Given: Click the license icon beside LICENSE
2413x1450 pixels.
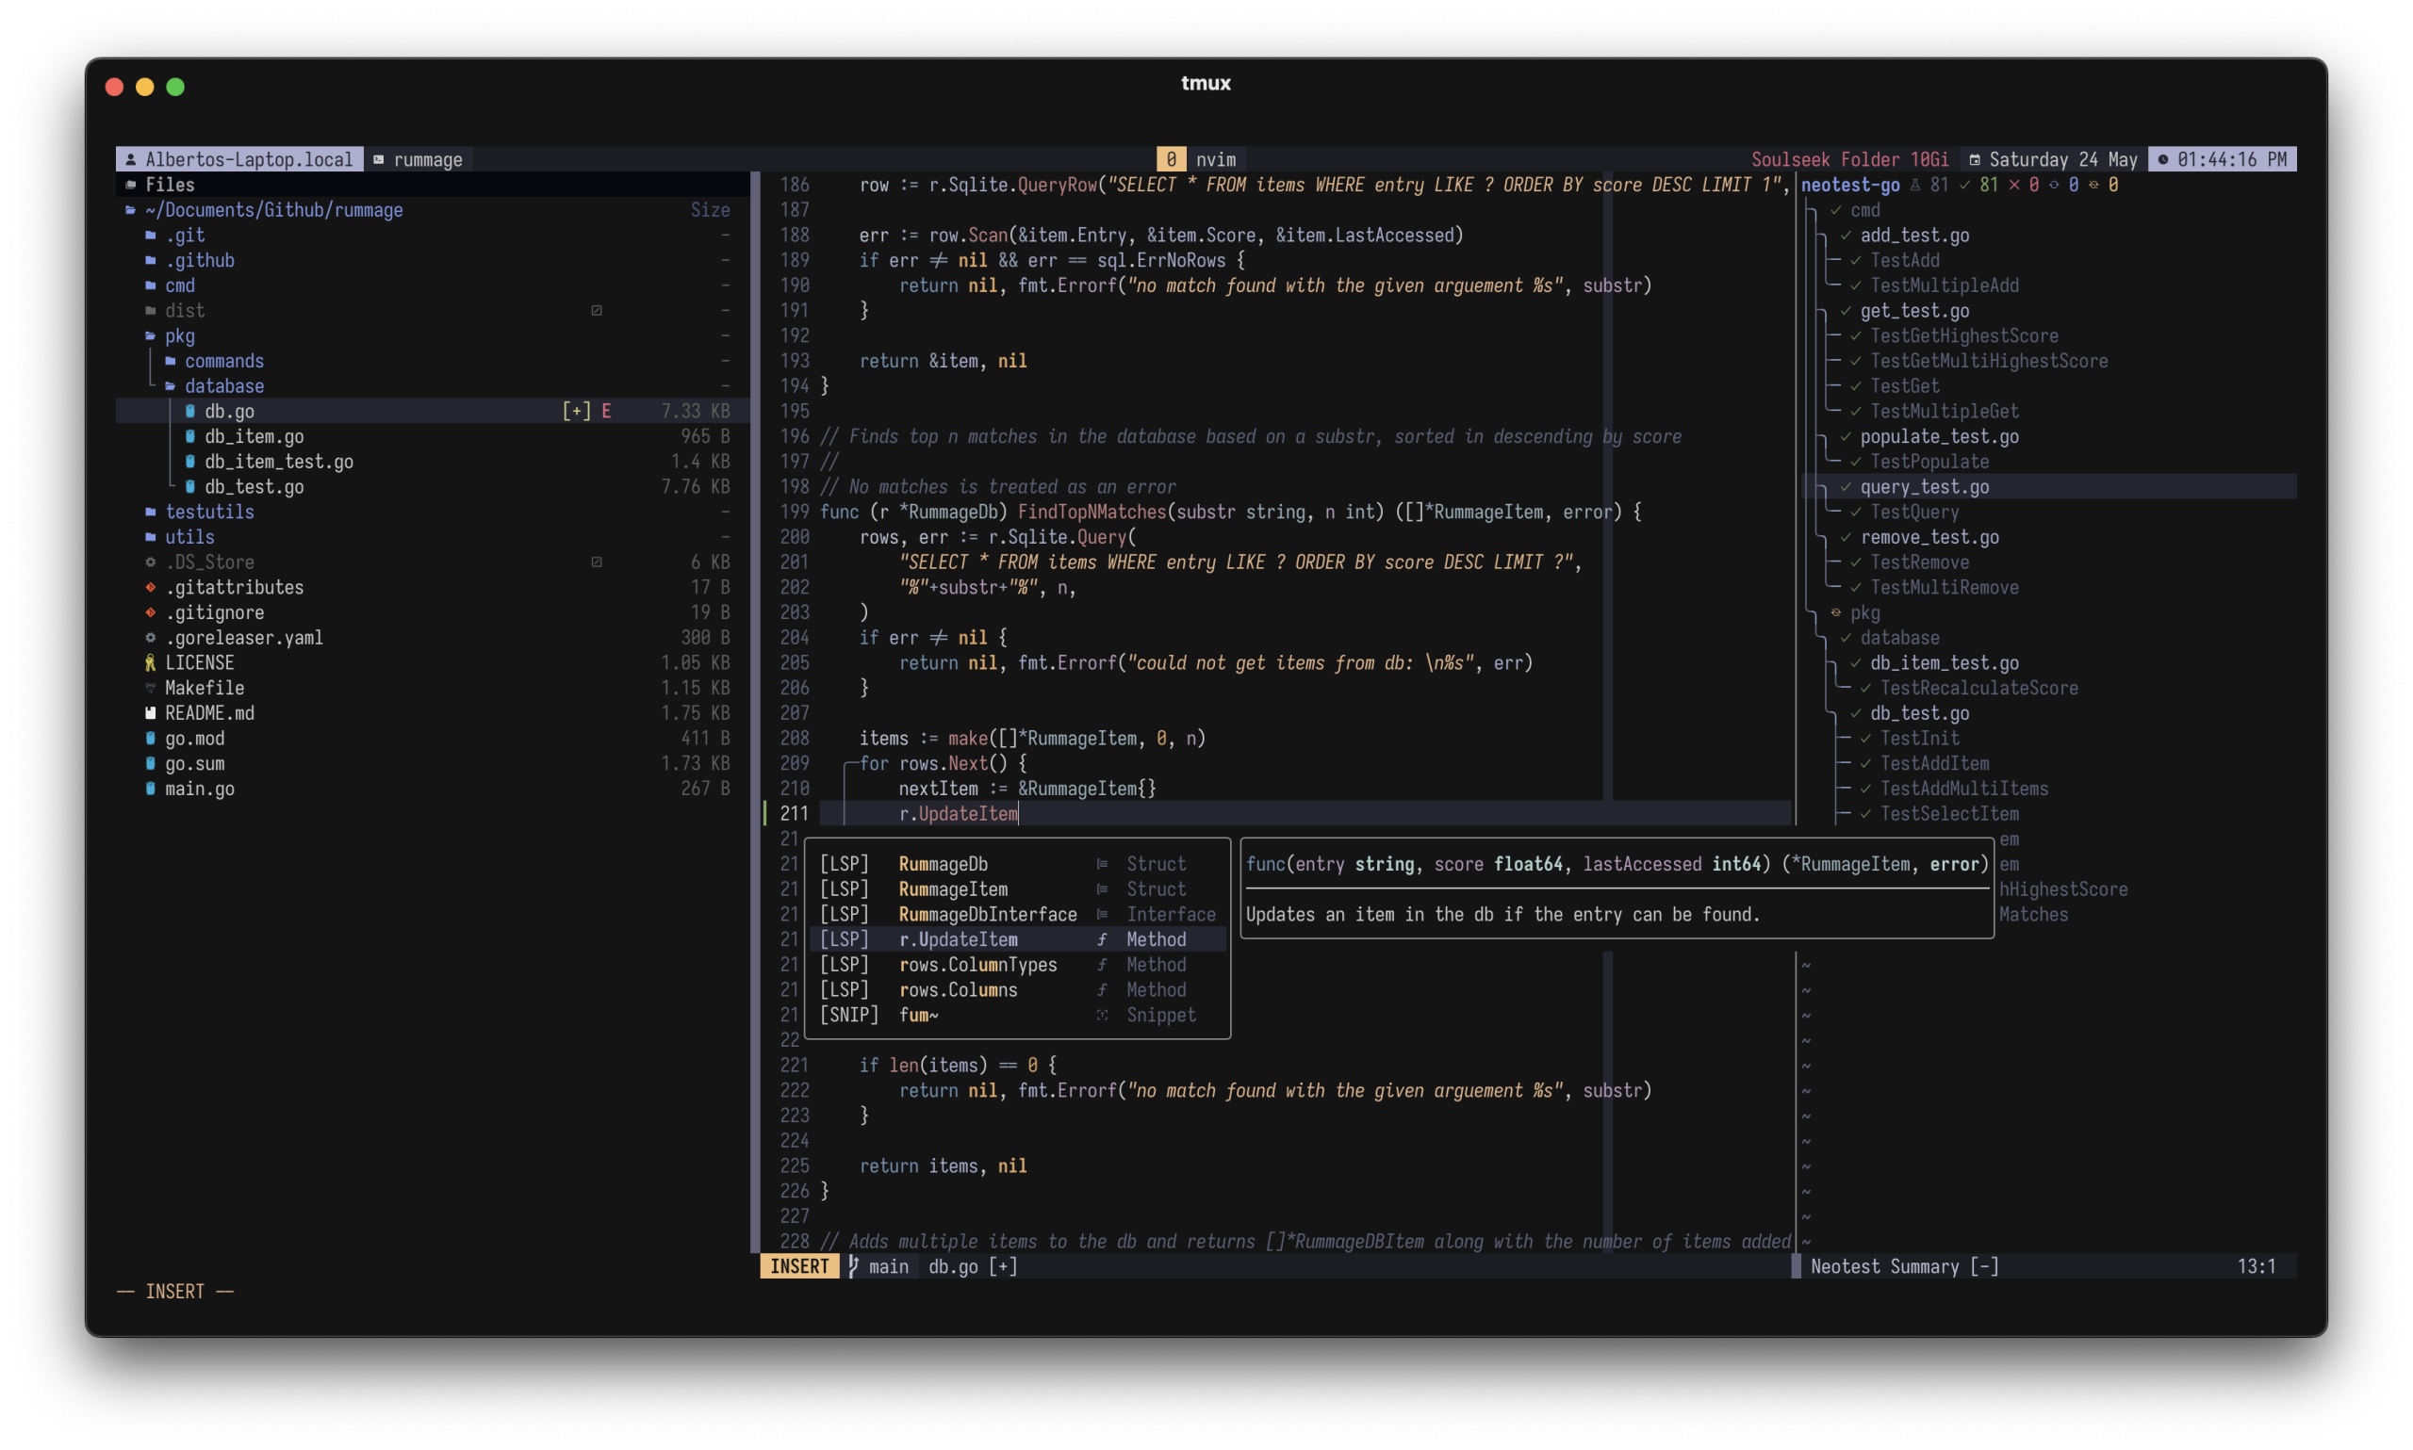Looking at the screenshot, I should [x=151, y=663].
